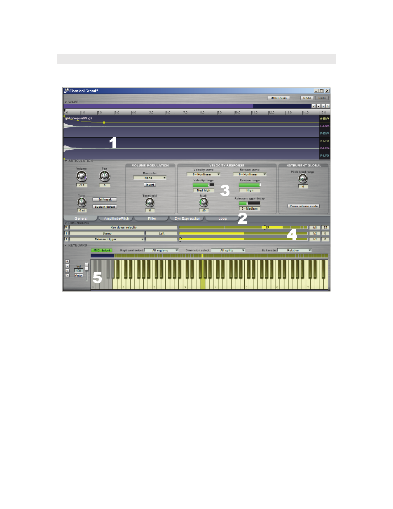Open the Dimension select All splits dropdown
The height and width of the screenshot is (509, 393).
click(228, 251)
